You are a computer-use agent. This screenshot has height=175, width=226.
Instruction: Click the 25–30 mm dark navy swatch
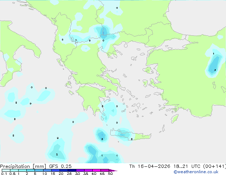click(x=72, y=170)
